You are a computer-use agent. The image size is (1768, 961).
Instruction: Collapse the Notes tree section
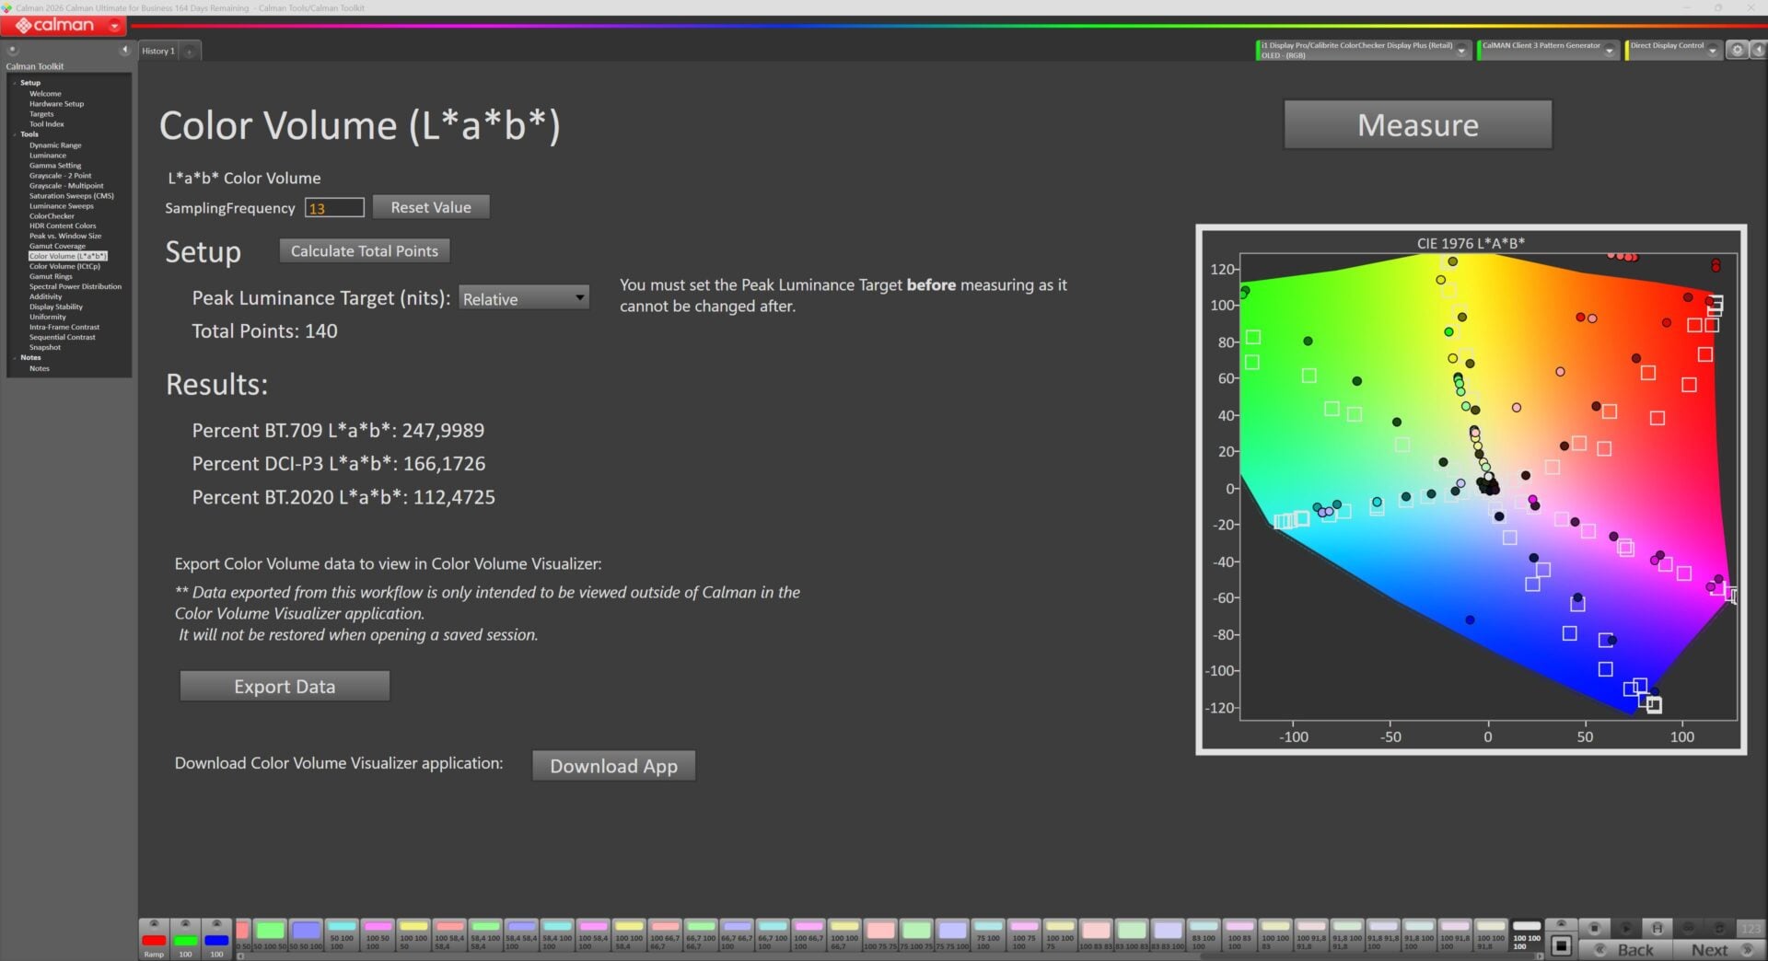15,357
